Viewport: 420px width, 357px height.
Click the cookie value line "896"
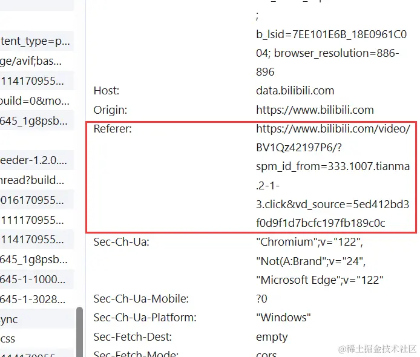click(x=265, y=72)
